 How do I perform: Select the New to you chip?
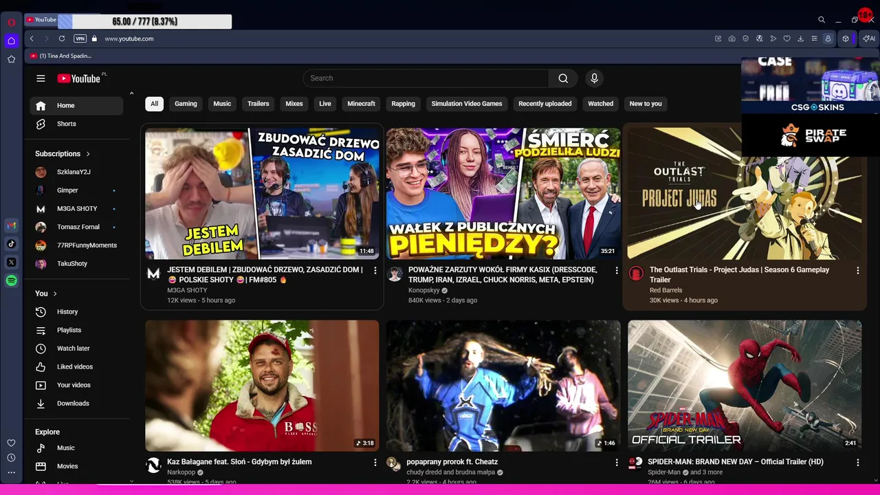tap(646, 104)
